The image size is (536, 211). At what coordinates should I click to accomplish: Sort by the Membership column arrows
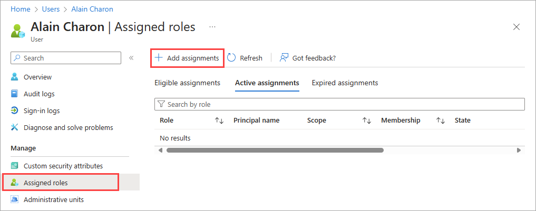click(441, 120)
